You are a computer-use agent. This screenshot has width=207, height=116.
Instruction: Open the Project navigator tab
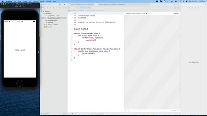click(42, 8)
